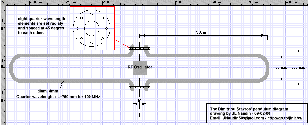Viewport: 308px width, 125px height.
Task: Select the lower hatched mounting plate
Action: point(139,87)
